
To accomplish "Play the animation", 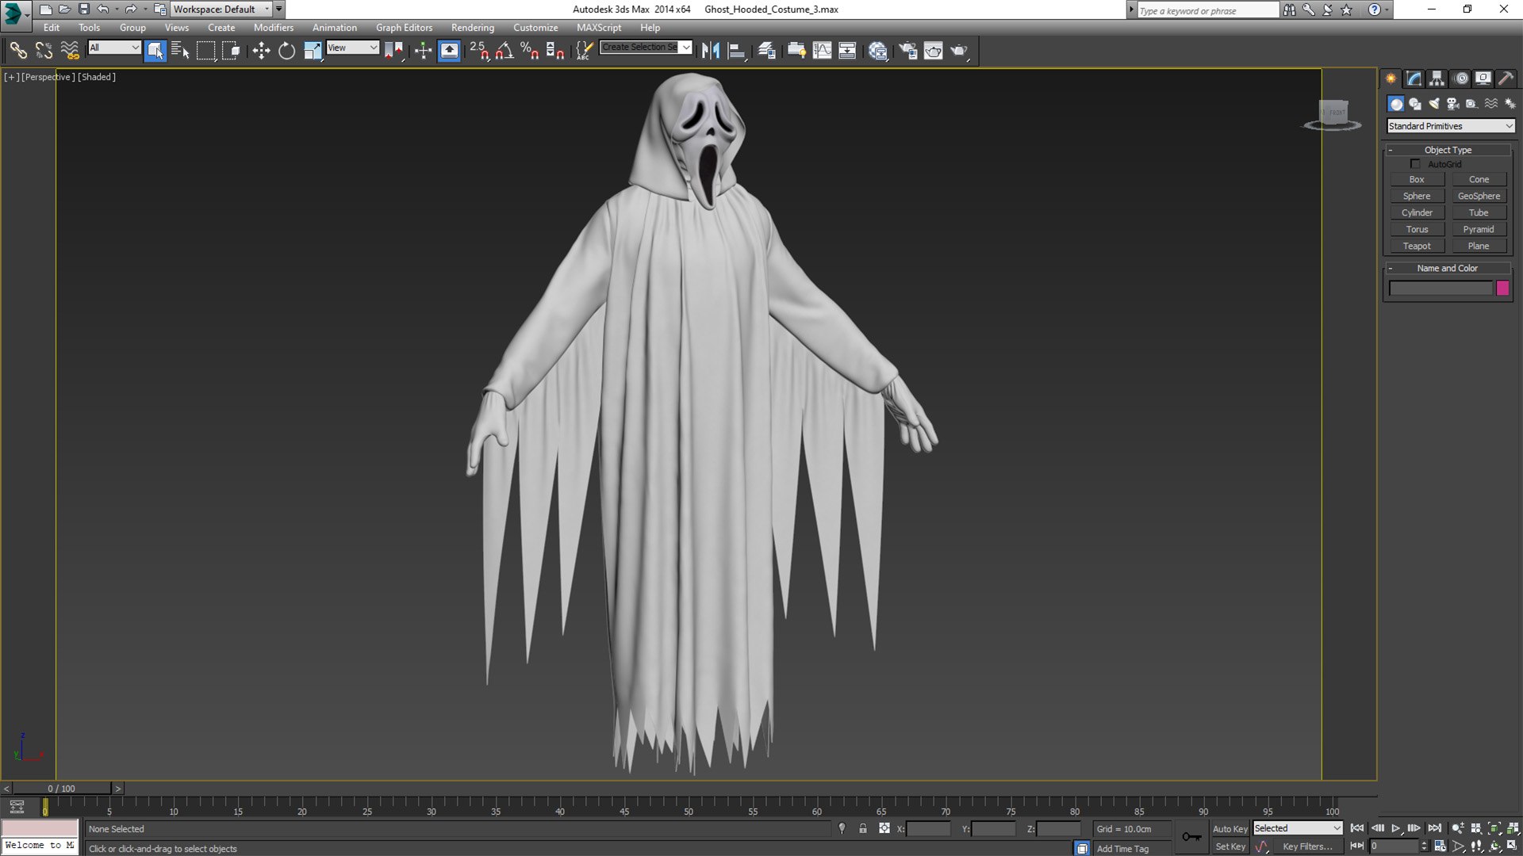I will coord(1396,828).
